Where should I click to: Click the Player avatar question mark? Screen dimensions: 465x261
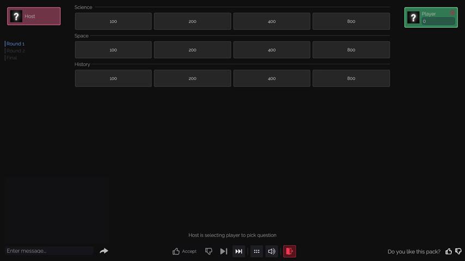pyautogui.click(x=413, y=17)
